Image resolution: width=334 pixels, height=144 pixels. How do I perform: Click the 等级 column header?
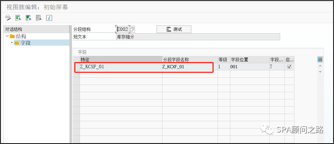click(x=224, y=59)
